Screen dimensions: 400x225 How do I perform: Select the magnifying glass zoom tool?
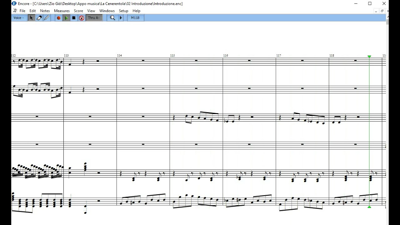tap(113, 18)
